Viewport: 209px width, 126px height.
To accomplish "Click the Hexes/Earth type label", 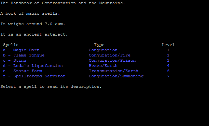I will click(103, 66).
